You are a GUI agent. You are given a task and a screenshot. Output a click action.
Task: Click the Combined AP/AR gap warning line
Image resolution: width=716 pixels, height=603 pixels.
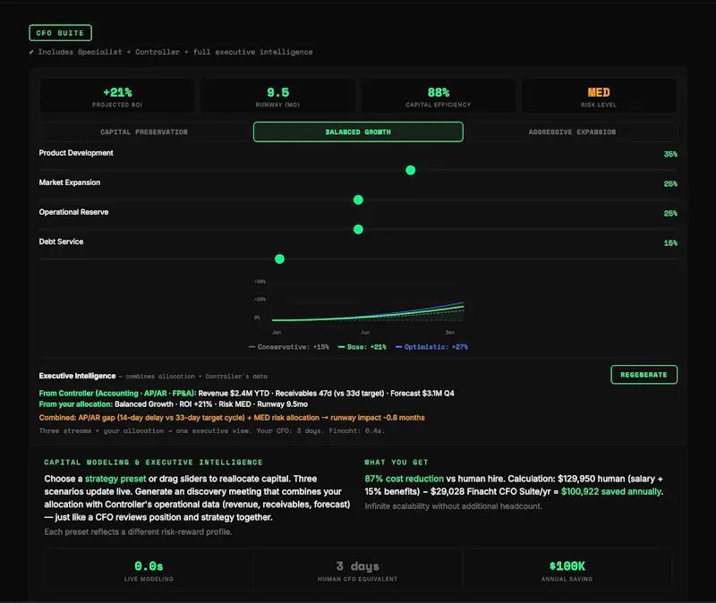(x=232, y=418)
